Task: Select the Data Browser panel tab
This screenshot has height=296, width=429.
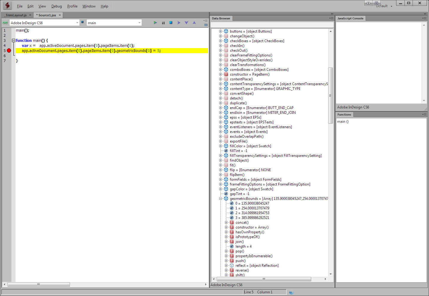Action: [221, 19]
